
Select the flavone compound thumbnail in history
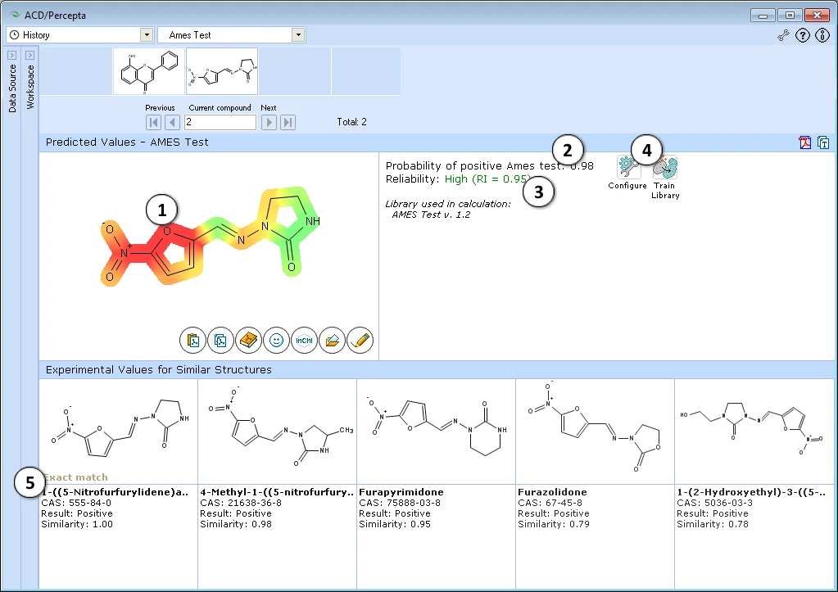[148, 71]
